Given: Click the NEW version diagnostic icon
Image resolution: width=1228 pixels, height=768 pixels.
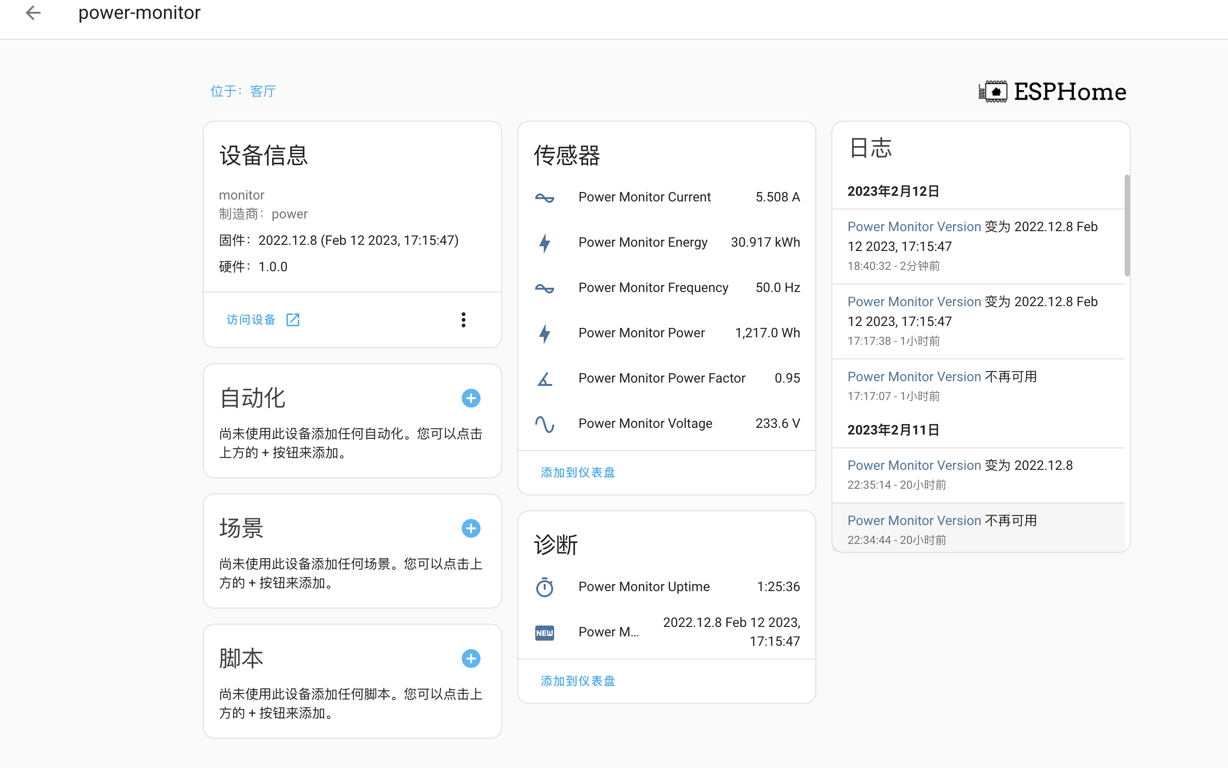Looking at the screenshot, I should point(544,633).
